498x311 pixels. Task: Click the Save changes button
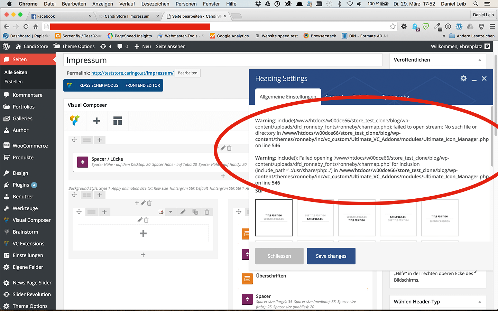[x=331, y=256]
